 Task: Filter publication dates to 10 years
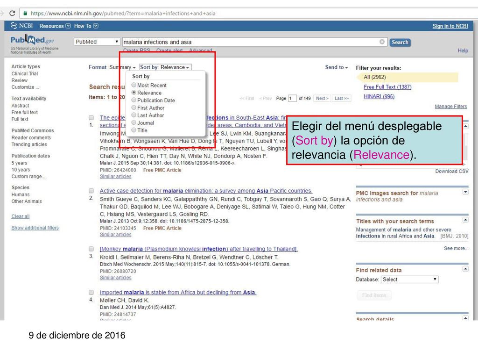pyautogui.click(x=21, y=170)
